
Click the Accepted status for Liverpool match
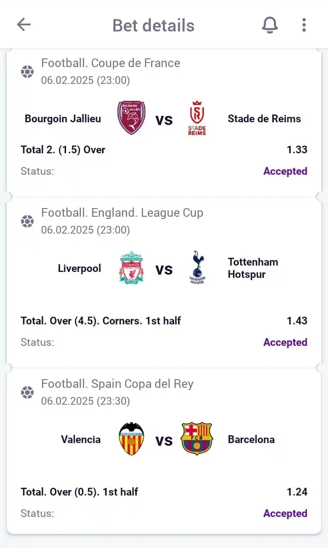tap(285, 342)
